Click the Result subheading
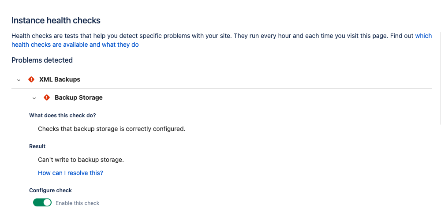This screenshot has height=213, width=441. pos(37,146)
